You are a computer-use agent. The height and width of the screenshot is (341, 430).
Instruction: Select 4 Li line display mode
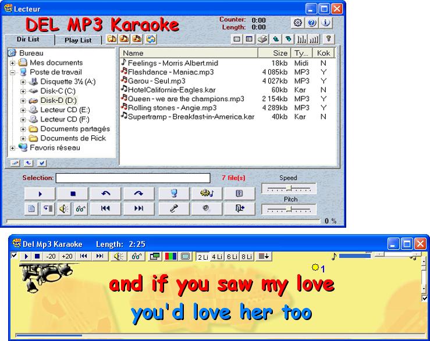coord(217,257)
